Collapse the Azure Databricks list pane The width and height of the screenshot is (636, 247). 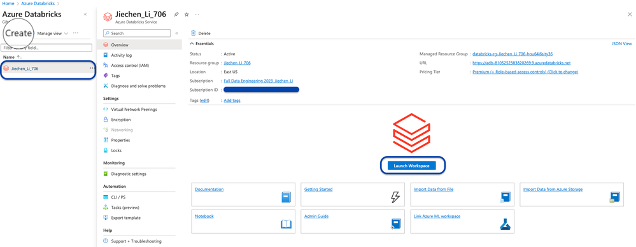[85, 14]
